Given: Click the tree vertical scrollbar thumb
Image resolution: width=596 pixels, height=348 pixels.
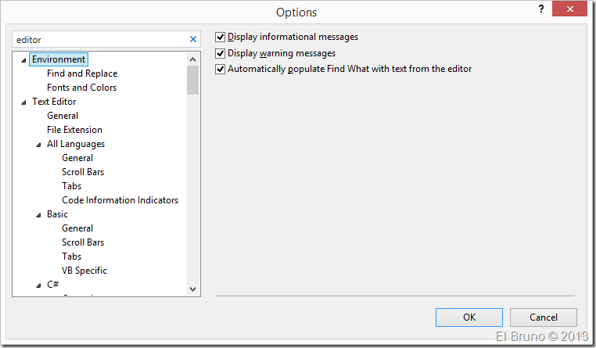Looking at the screenshot, I should pyautogui.click(x=192, y=80).
